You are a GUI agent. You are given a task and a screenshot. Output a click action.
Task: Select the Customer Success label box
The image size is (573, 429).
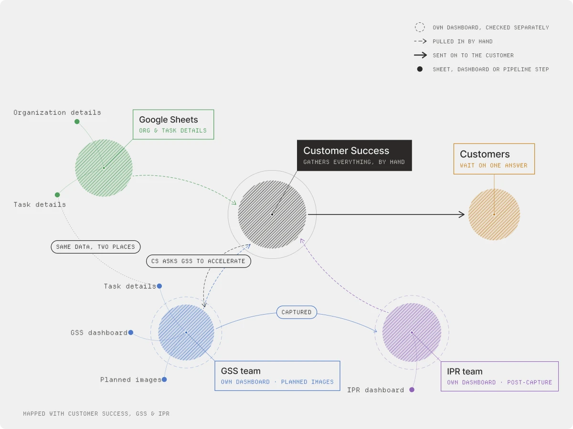point(354,155)
